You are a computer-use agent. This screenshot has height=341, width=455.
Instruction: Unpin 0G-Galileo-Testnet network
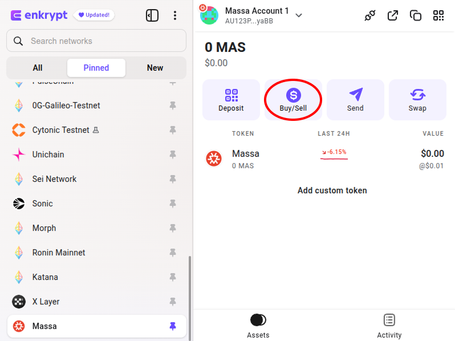point(173,105)
